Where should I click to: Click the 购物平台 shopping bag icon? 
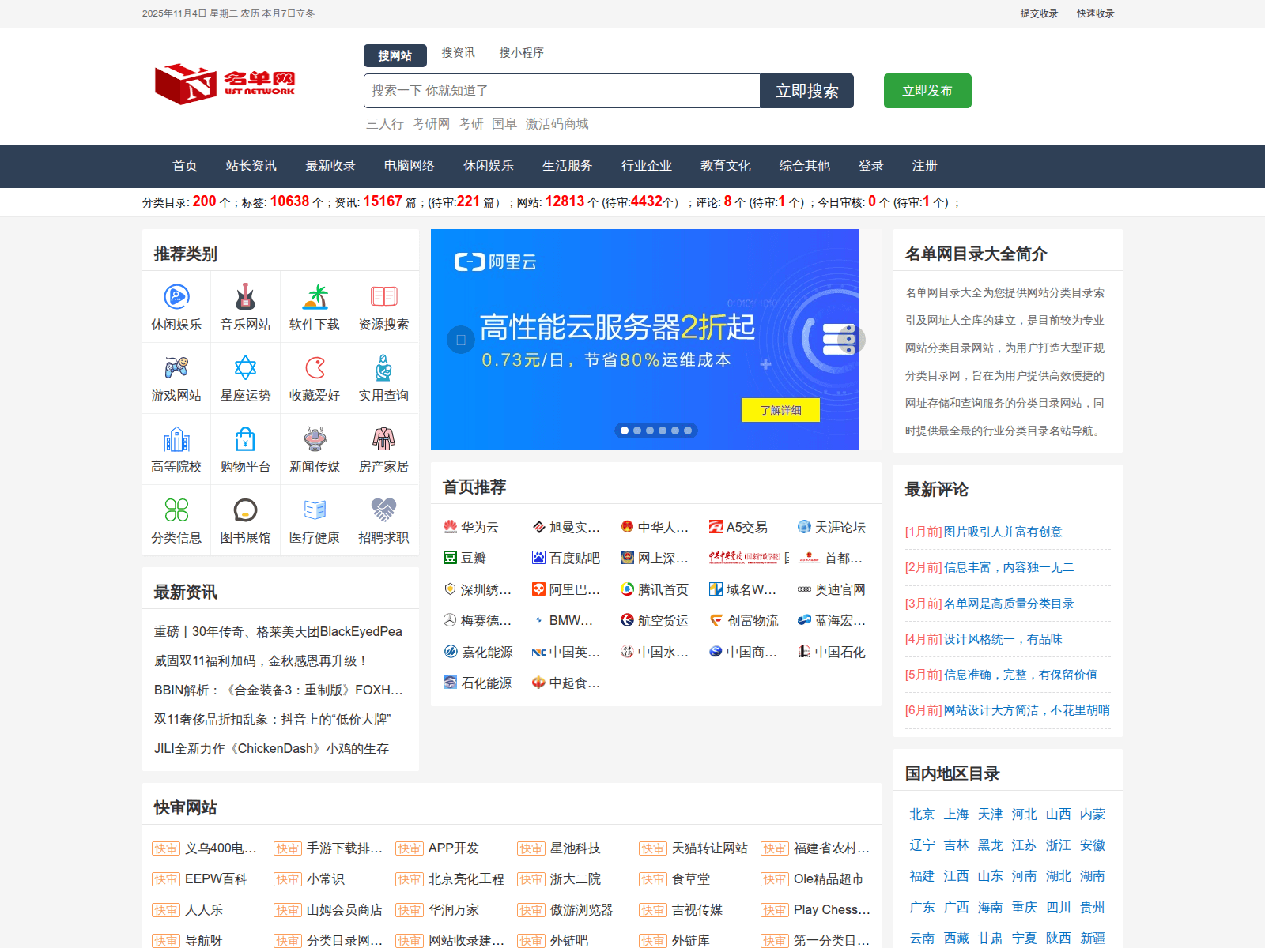(245, 439)
